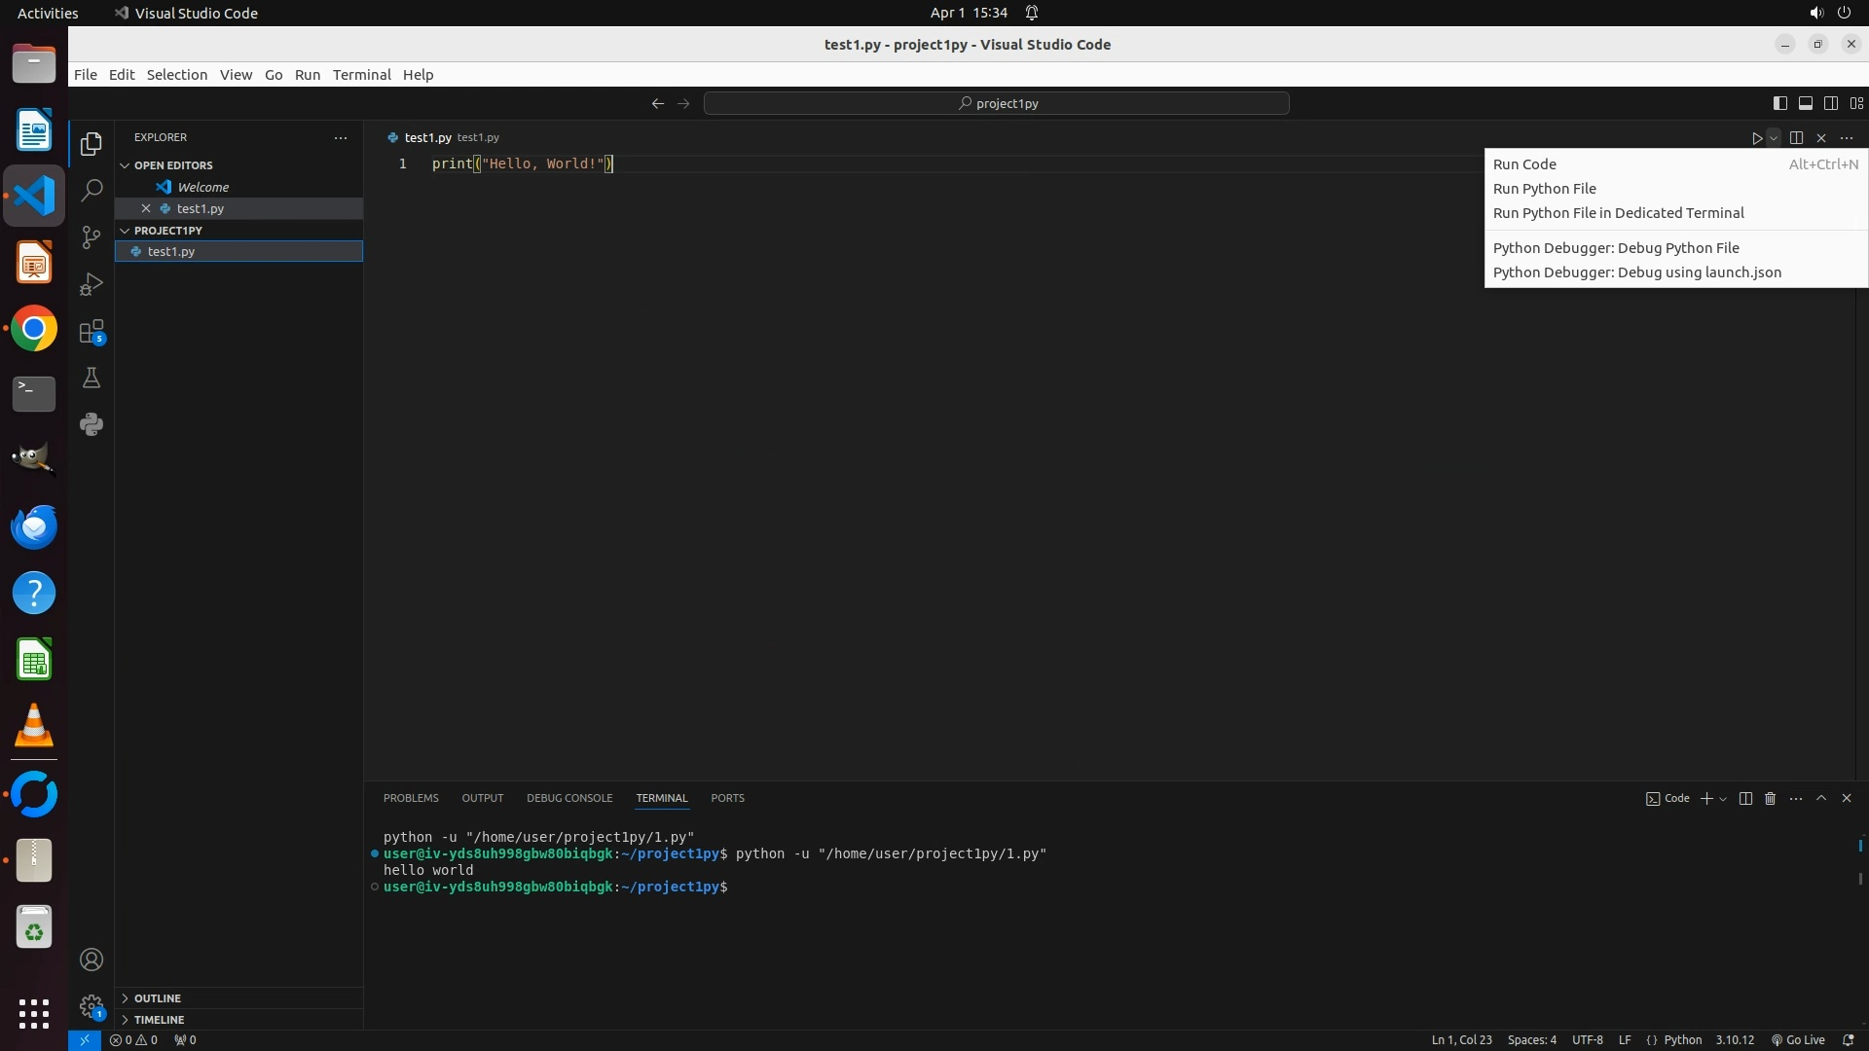1869x1051 pixels.
Task: Open the Testing flask view
Action: point(92,379)
